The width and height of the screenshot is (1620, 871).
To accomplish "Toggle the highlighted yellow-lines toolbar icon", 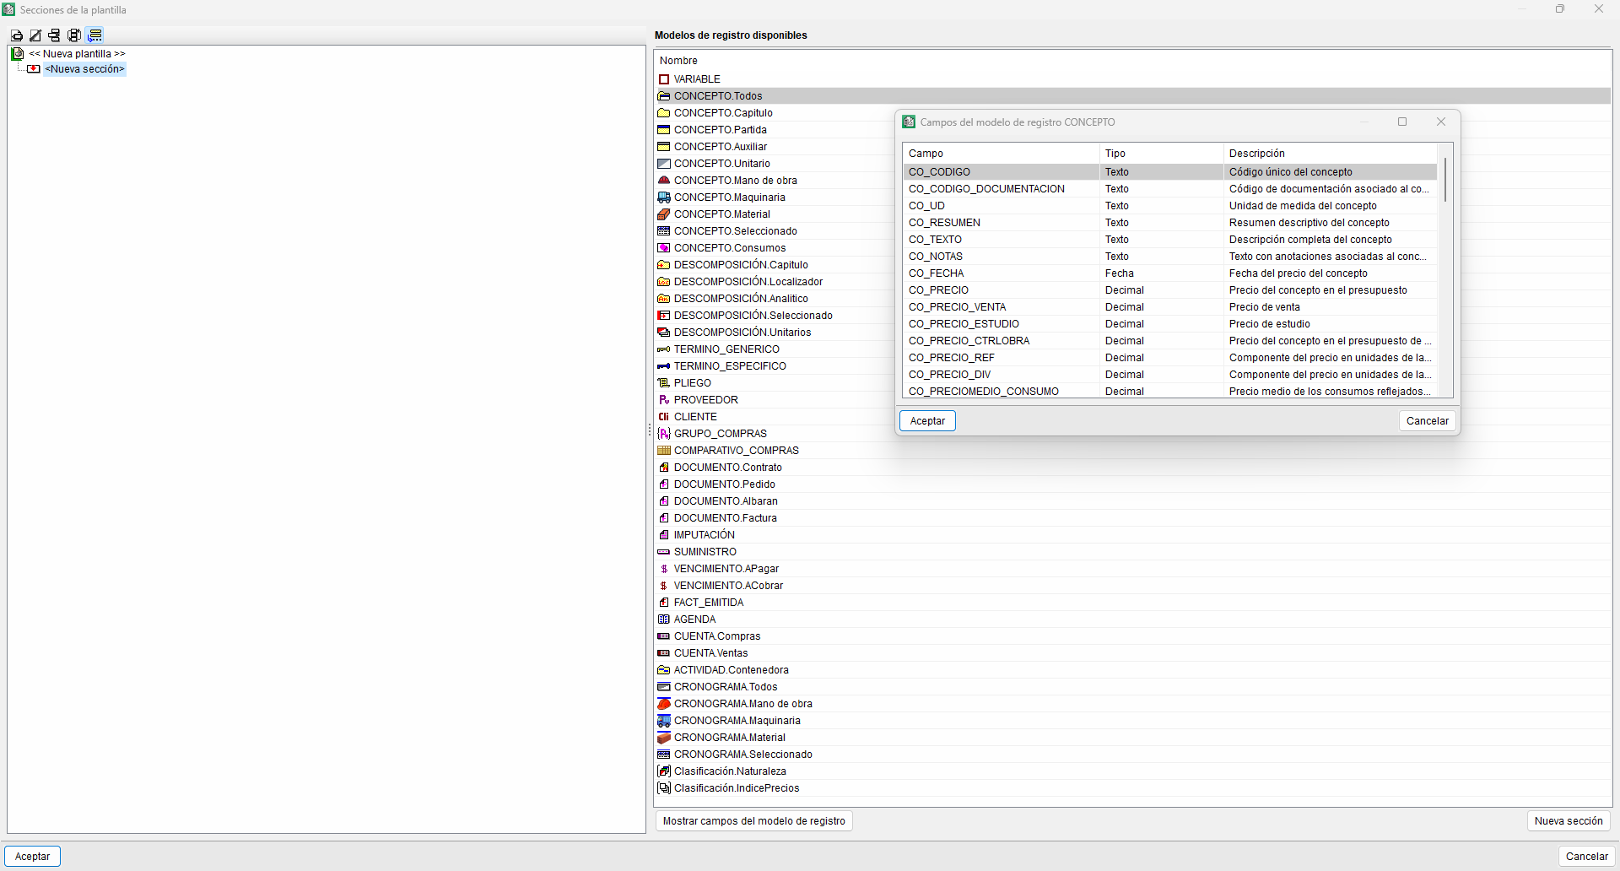I will tap(95, 35).
